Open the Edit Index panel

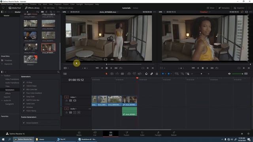[x=49, y=8]
